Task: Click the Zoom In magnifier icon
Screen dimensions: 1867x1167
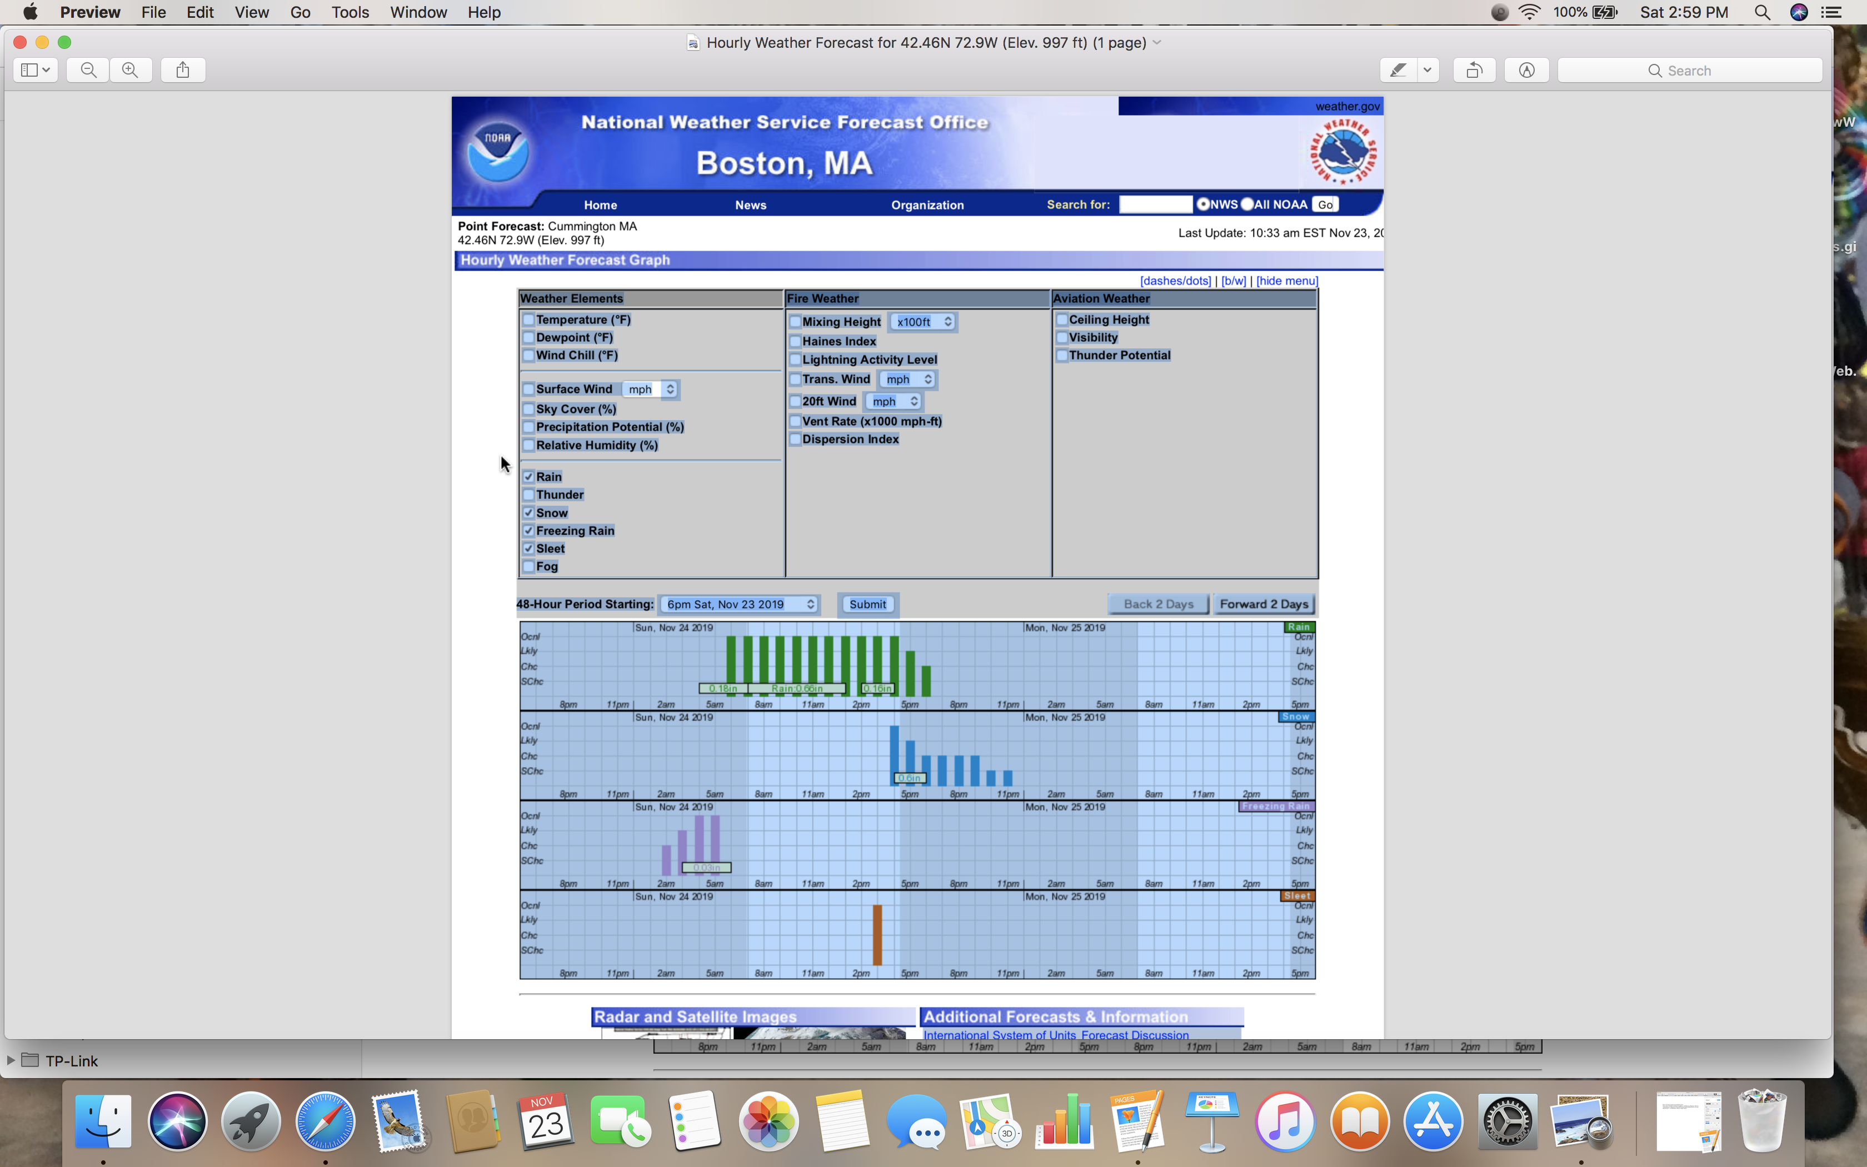Action: click(131, 70)
